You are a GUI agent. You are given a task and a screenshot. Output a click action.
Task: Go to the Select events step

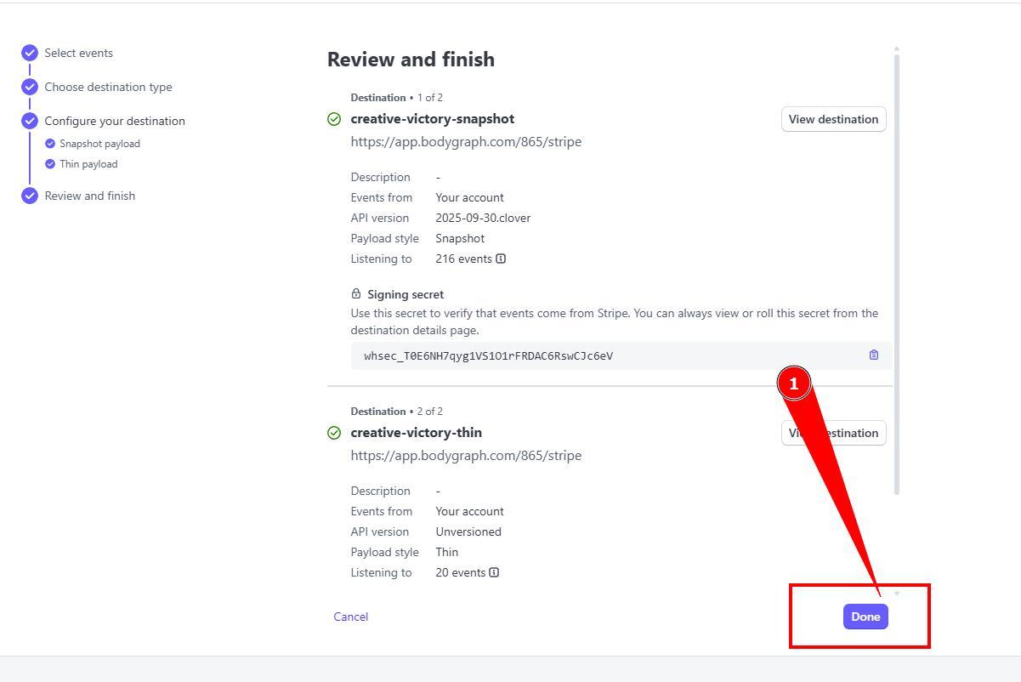78,53
